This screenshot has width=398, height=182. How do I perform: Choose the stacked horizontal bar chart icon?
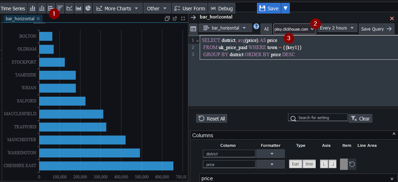(60, 9)
